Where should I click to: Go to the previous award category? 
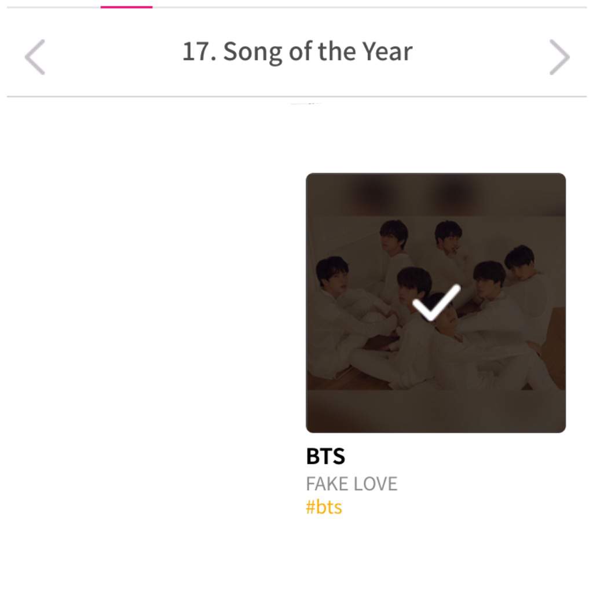click(35, 57)
